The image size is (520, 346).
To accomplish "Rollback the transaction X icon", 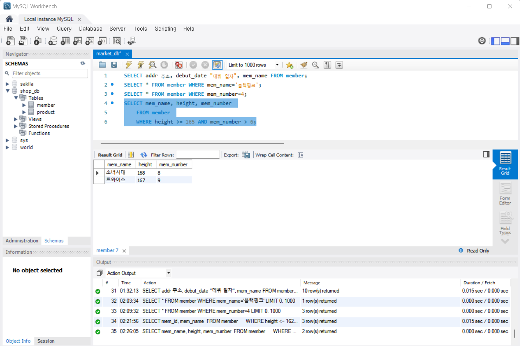I will pyautogui.click(x=205, y=65).
